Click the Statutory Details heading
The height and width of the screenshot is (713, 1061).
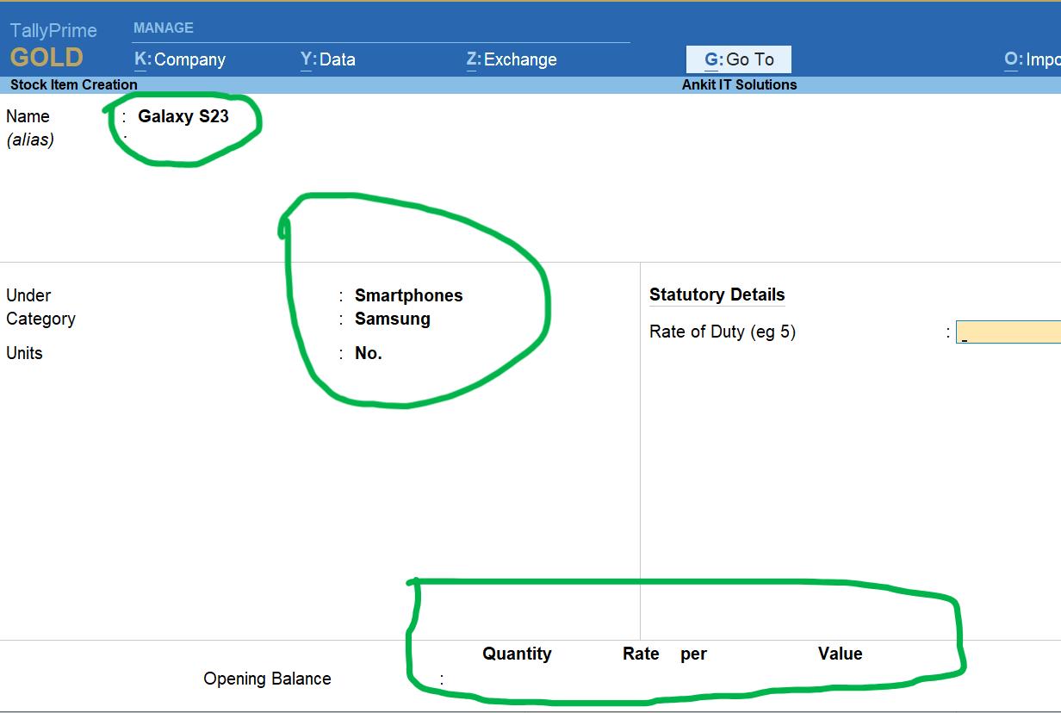tap(717, 294)
